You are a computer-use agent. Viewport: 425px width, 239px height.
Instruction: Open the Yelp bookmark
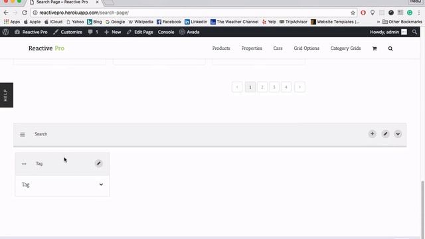click(x=269, y=22)
